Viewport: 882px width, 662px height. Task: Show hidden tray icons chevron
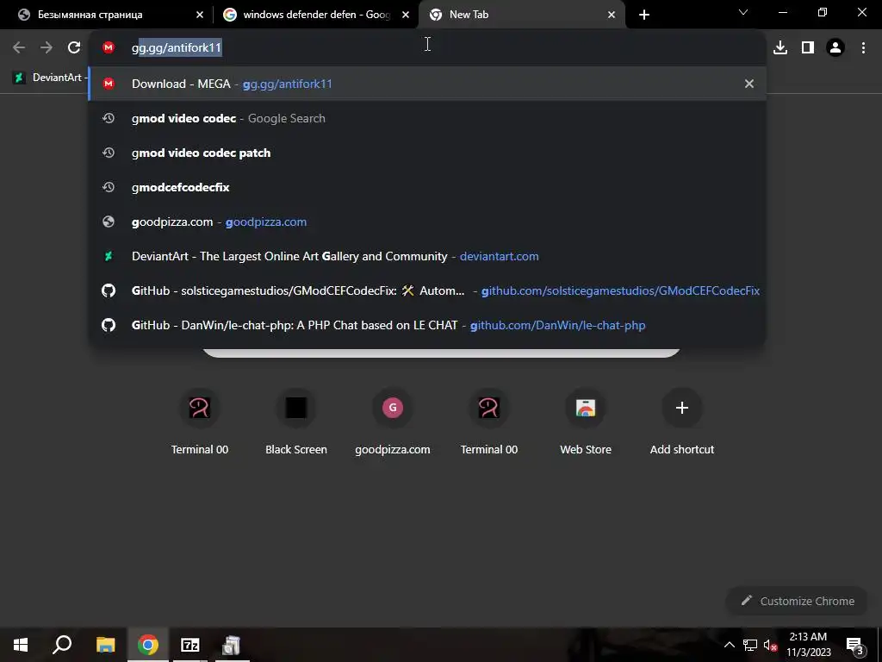coord(729,645)
